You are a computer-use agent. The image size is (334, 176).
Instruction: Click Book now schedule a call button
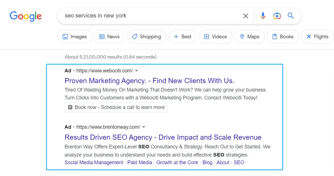click(x=116, y=107)
